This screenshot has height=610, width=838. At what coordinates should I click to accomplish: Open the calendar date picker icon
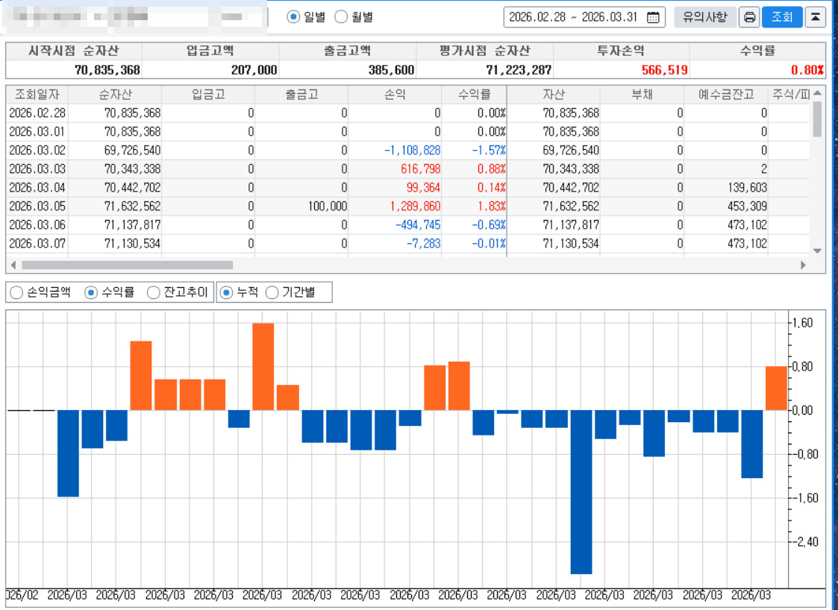[654, 17]
